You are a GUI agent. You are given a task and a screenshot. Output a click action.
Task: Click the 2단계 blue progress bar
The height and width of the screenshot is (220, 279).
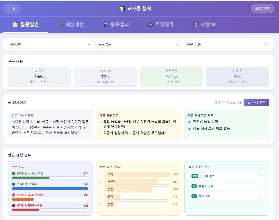[x=50, y=188]
